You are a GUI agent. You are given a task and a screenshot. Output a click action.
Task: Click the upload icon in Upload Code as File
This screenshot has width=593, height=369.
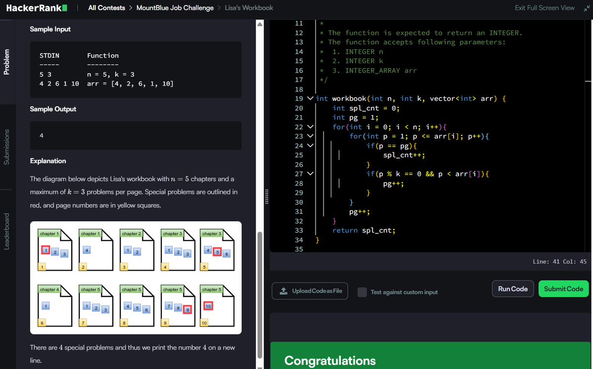click(283, 291)
